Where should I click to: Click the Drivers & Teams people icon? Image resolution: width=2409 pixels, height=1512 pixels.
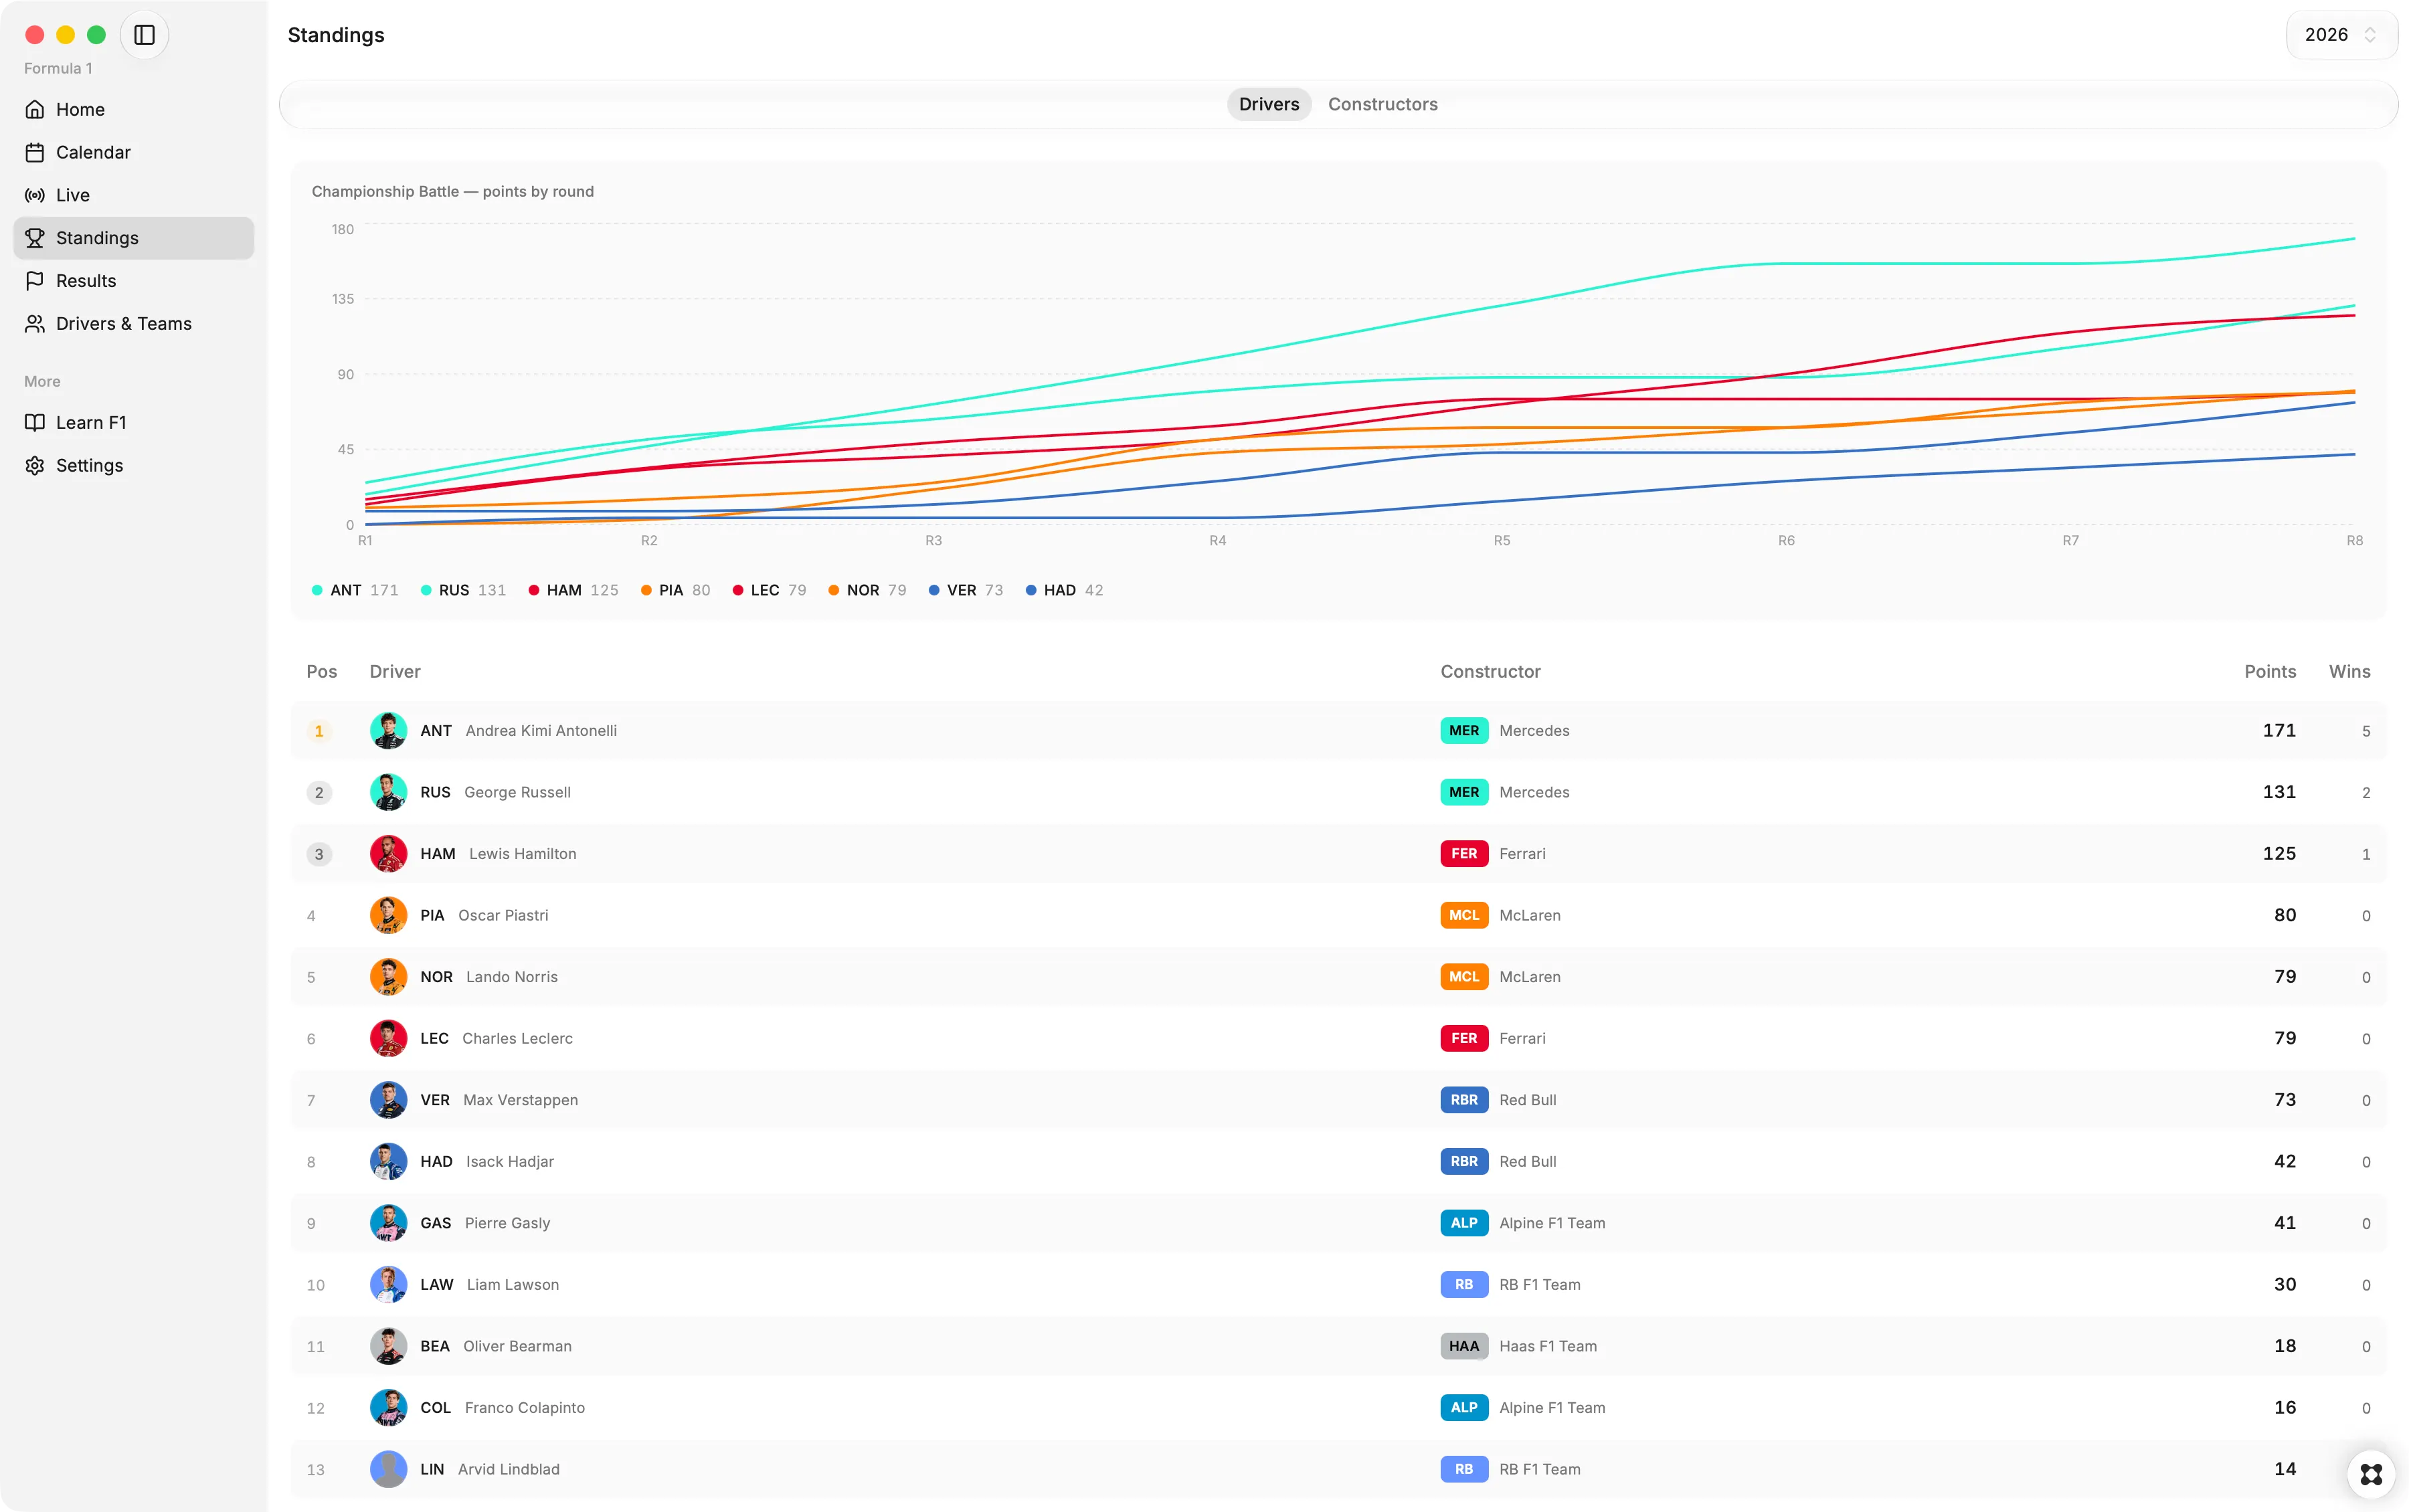(35, 324)
